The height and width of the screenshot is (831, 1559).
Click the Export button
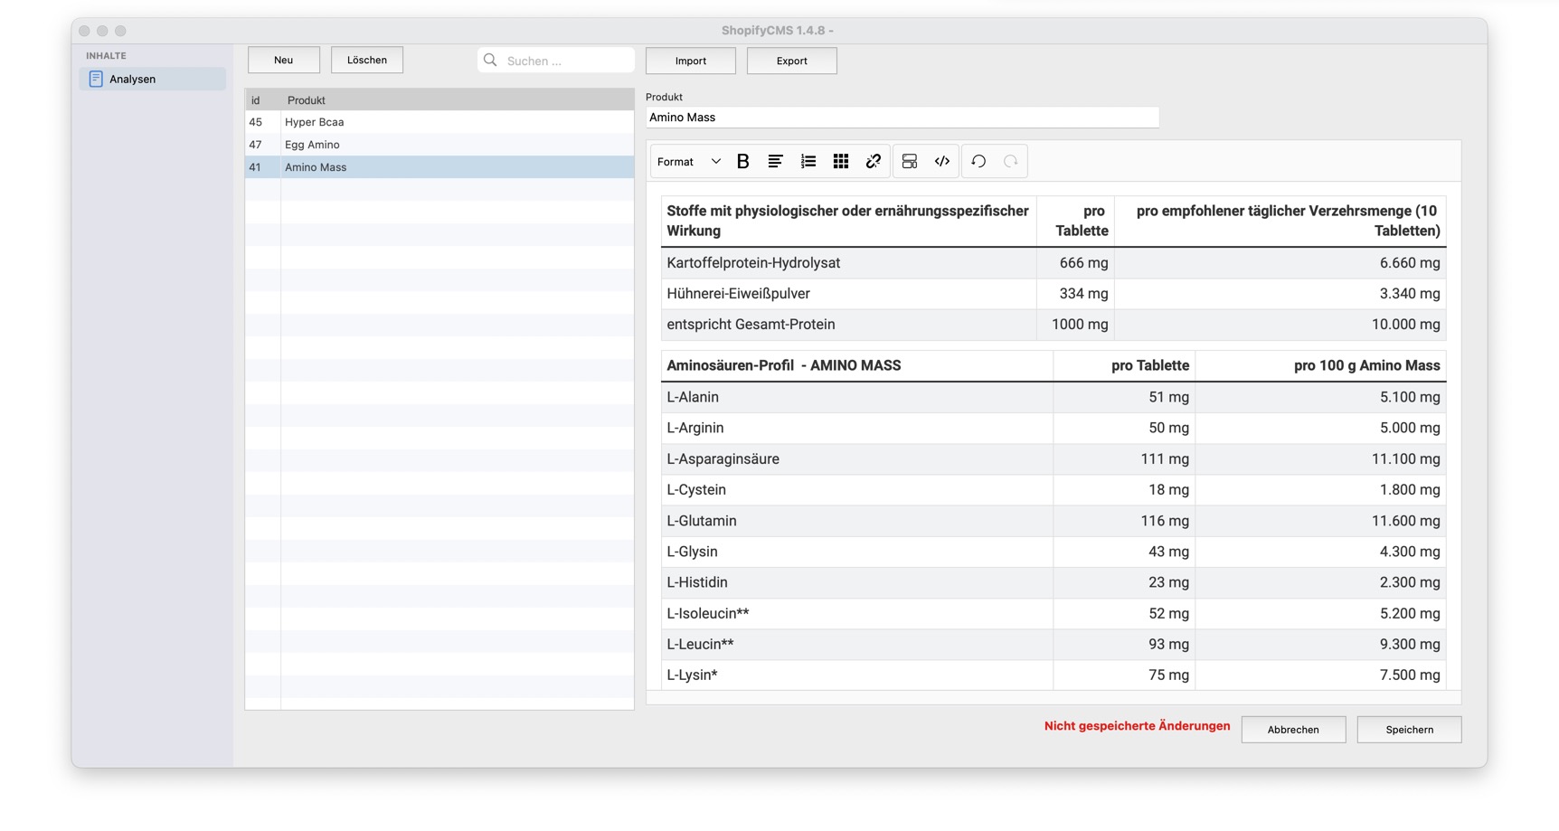point(792,61)
